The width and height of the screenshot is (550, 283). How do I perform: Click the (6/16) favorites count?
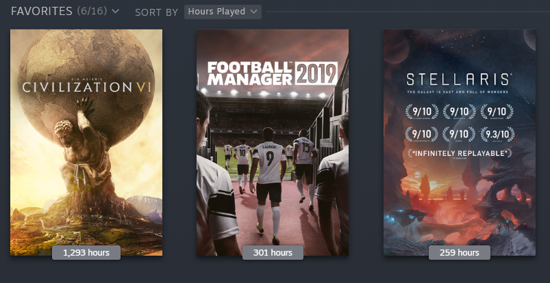92,11
